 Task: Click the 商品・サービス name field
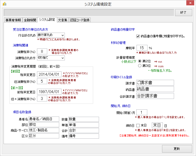coord(44,130)
